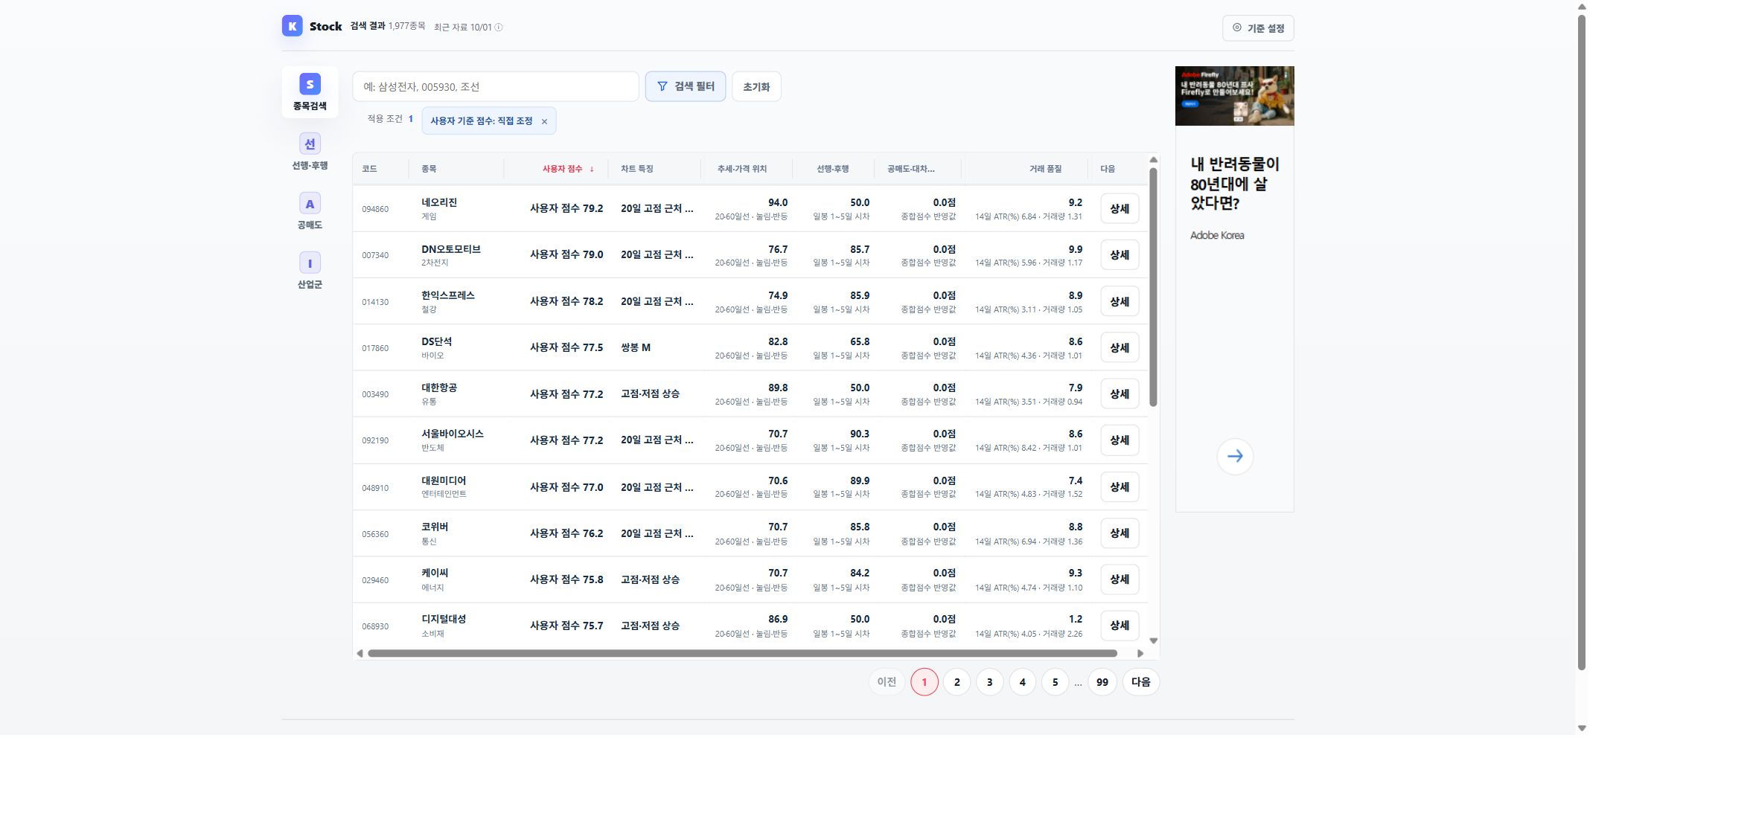This screenshot has width=1750, height=816.
Task: Click table scroll-down arrow
Action: point(1153,640)
